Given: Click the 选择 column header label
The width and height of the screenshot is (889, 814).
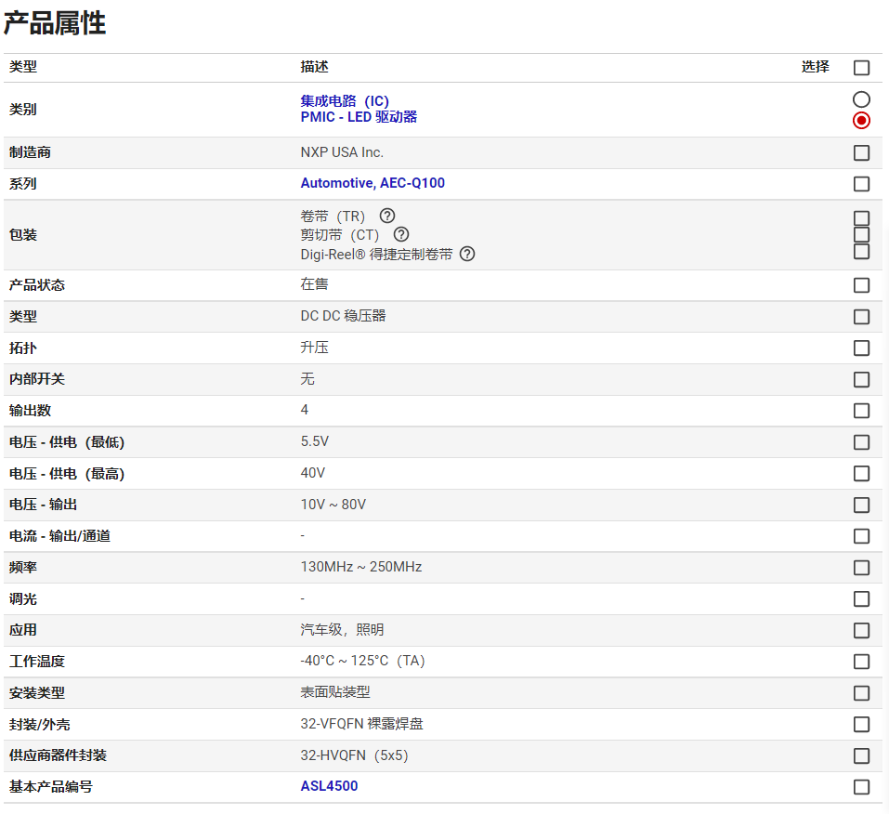Looking at the screenshot, I should pos(816,67).
